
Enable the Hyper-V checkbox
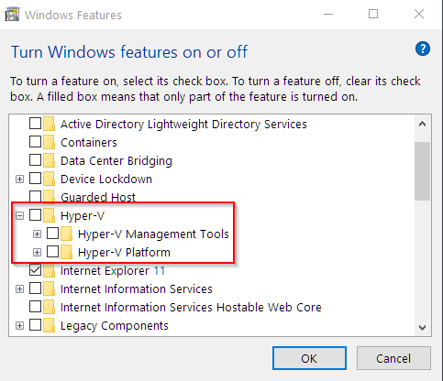(x=35, y=215)
